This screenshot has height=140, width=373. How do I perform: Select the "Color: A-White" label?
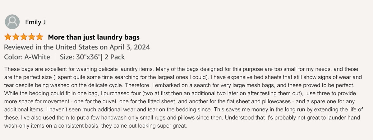click(x=27, y=57)
